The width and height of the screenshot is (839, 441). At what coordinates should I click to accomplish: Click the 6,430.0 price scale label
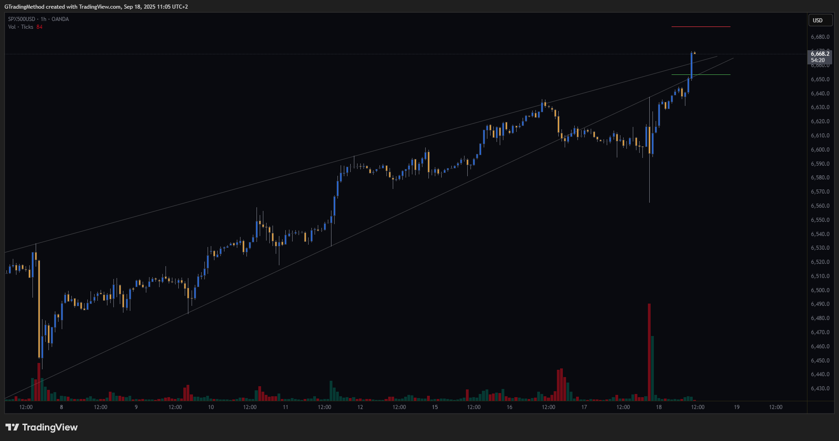(x=820, y=388)
